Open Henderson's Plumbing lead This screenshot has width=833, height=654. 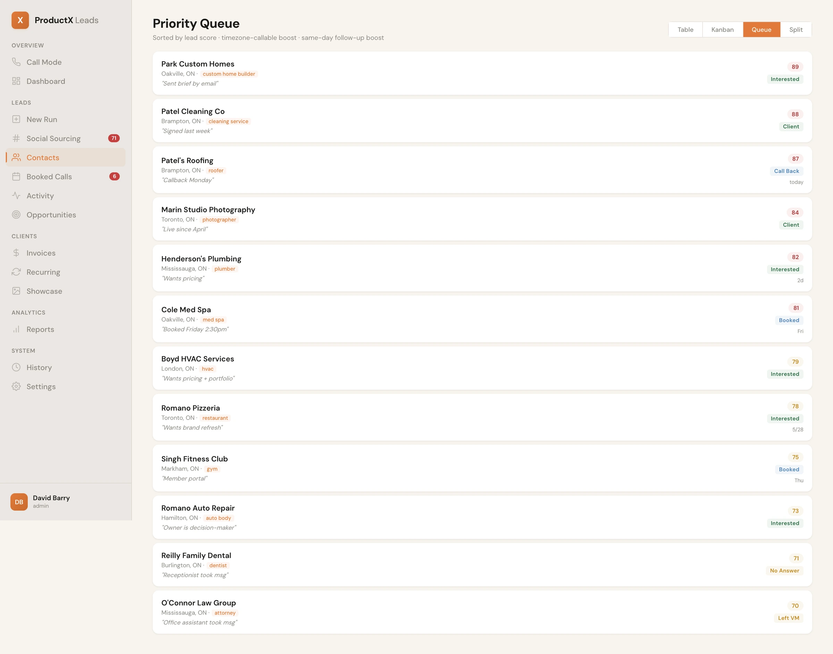482,268
